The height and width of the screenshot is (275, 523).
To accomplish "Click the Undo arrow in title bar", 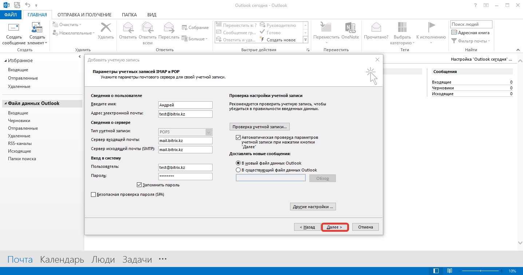I will (x=28, y=5).
